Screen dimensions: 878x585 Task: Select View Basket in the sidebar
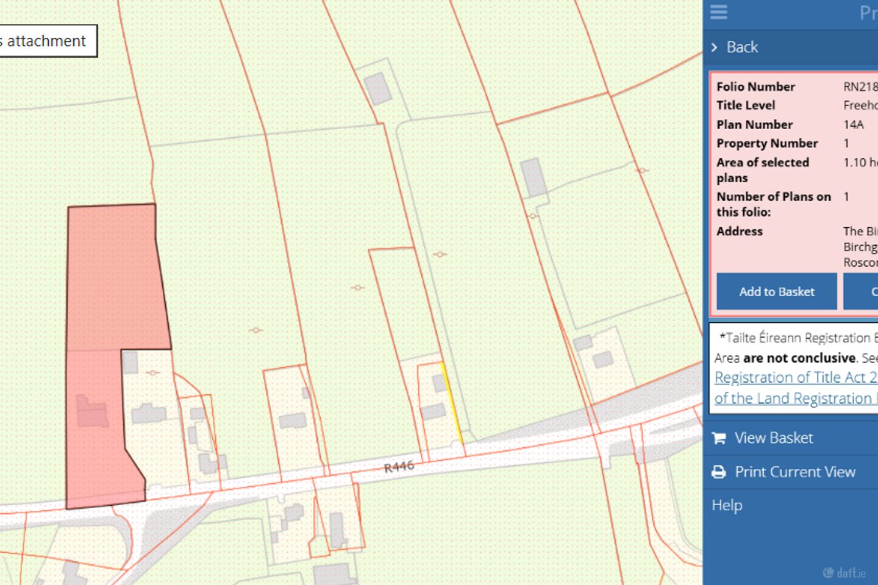pyautogui.click(x=774, y=438)
